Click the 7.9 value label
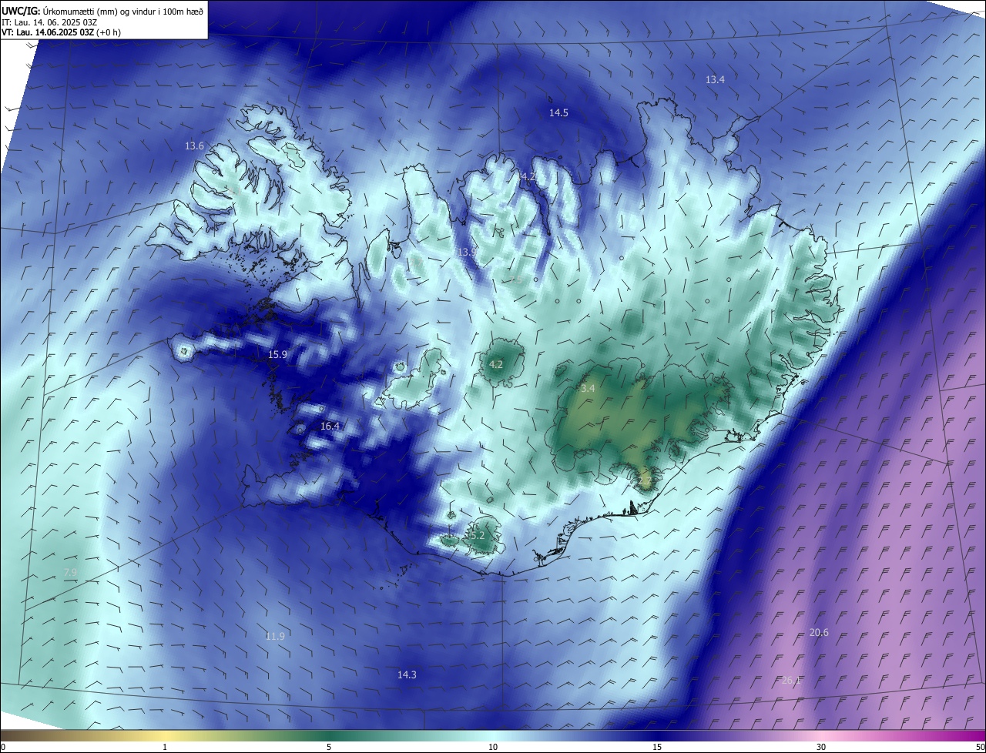 (70, 572)
